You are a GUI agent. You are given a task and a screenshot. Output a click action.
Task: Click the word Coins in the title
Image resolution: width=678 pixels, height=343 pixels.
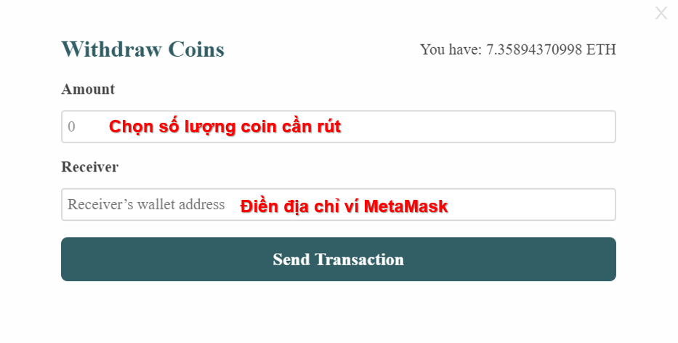click(196, 49)
